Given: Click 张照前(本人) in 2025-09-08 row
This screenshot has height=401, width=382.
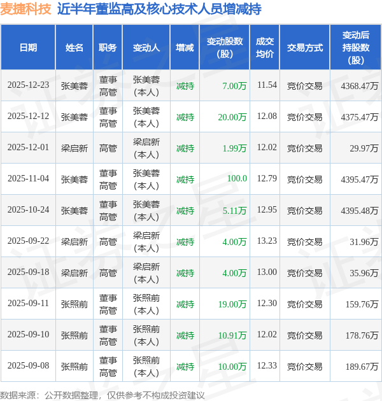Looking at the screenshot, I should 146,367.
